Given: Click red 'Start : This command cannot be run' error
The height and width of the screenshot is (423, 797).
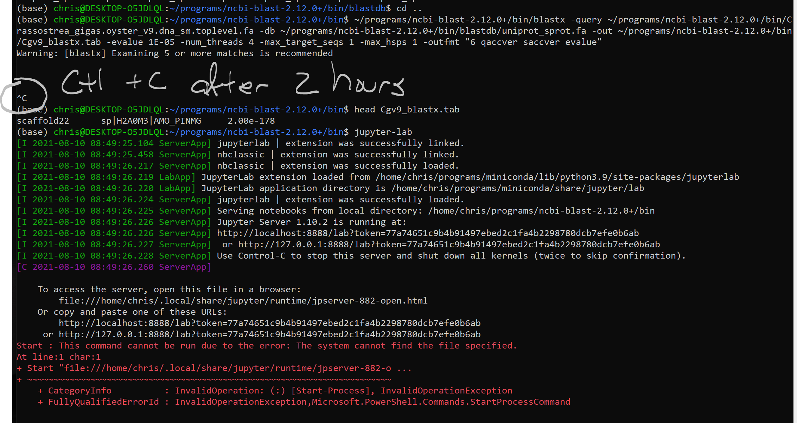Looking at the screenshot, I should click(x=267, y=346).
